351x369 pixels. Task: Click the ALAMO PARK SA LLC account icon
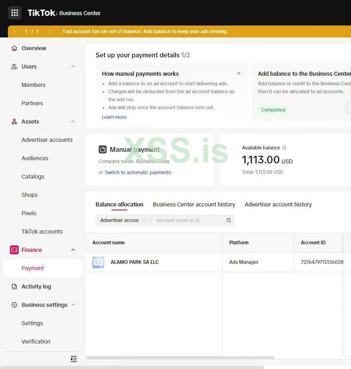98,262
